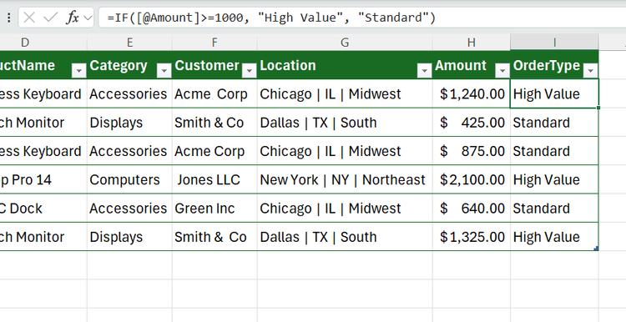The image size is (626, 322).
Task: Click the three-dot handle left of formula bar
Action: [x=9, y=18]
